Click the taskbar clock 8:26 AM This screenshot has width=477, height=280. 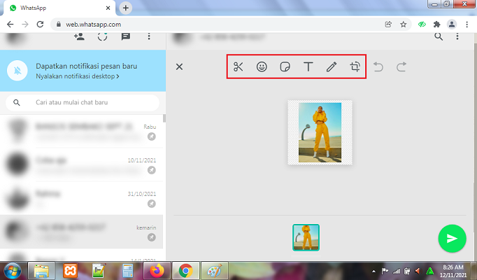tap(453, 271)
